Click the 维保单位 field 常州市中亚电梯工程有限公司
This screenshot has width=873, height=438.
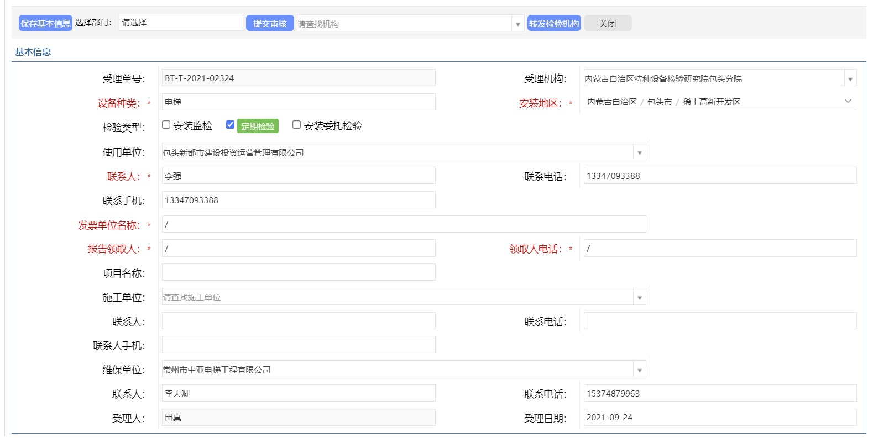click(x=398, y=370)
